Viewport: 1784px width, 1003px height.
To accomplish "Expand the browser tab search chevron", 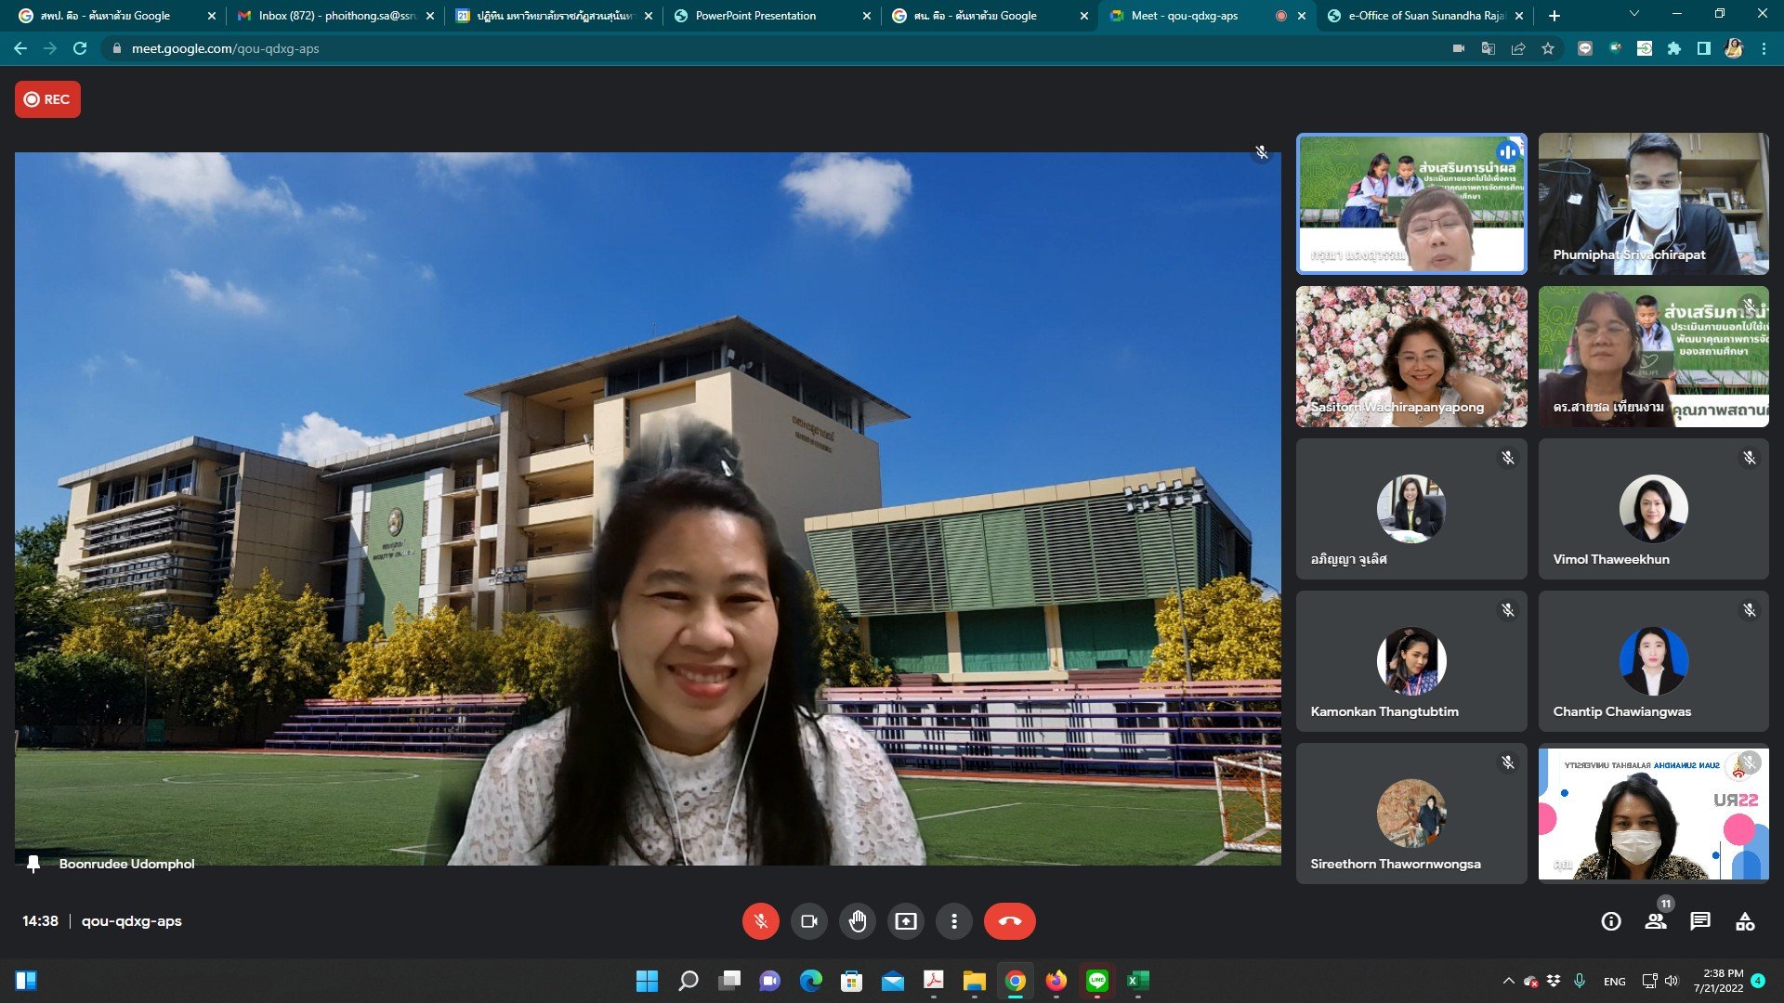I will (1634, 15).
